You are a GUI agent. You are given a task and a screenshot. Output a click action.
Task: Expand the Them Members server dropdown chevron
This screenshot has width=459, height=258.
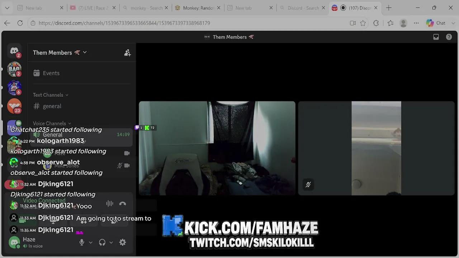coord(85,52)
